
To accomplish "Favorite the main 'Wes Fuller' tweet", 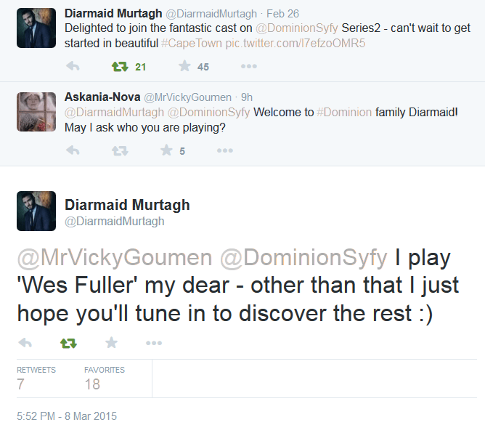I will click(111, 342).
